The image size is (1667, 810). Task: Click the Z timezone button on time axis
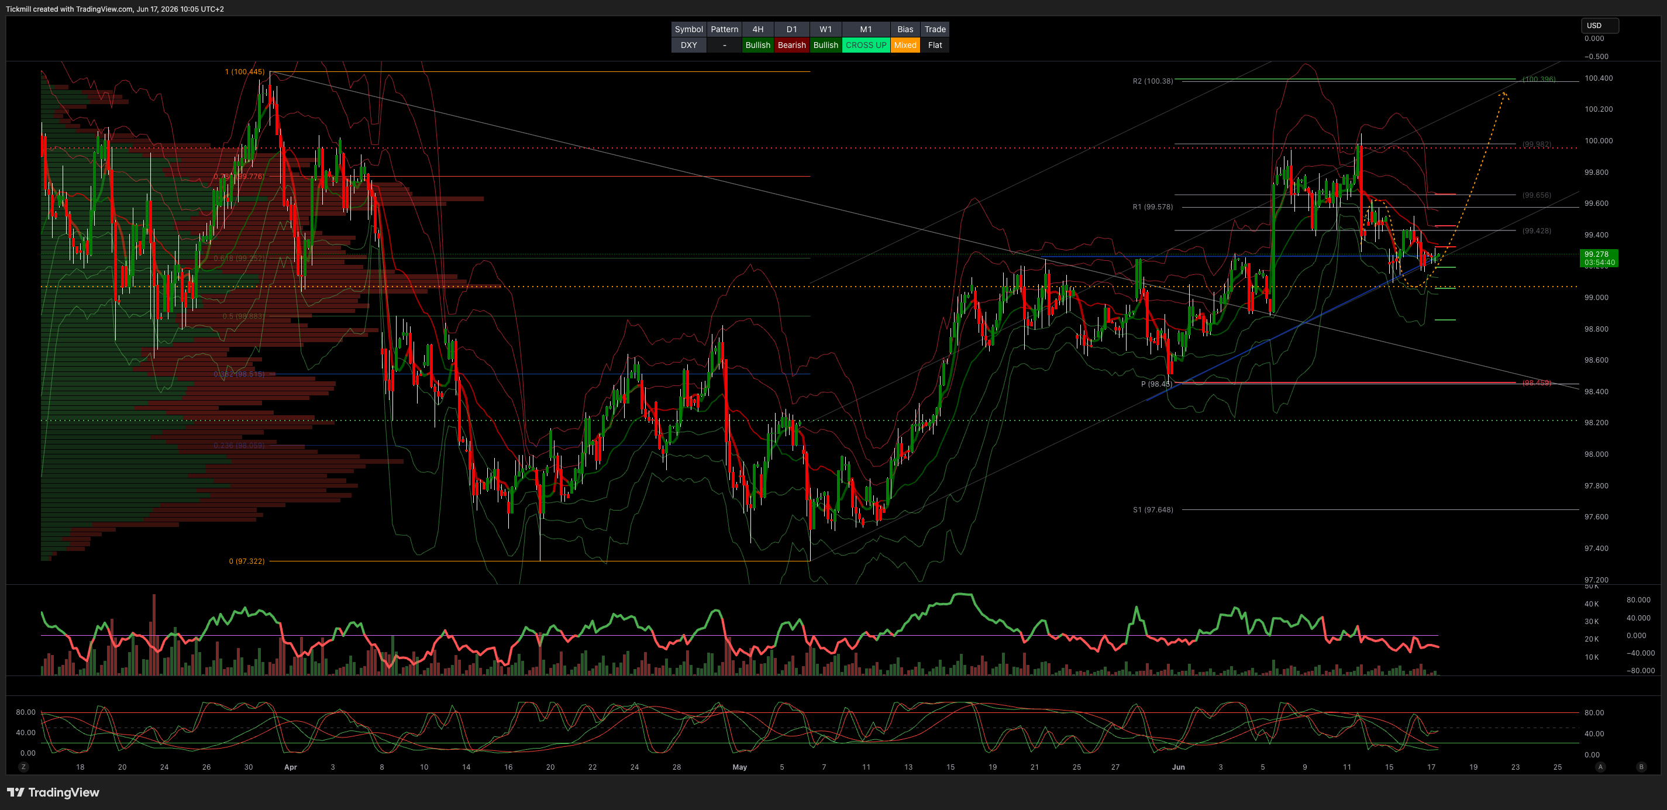coord(24,767)
